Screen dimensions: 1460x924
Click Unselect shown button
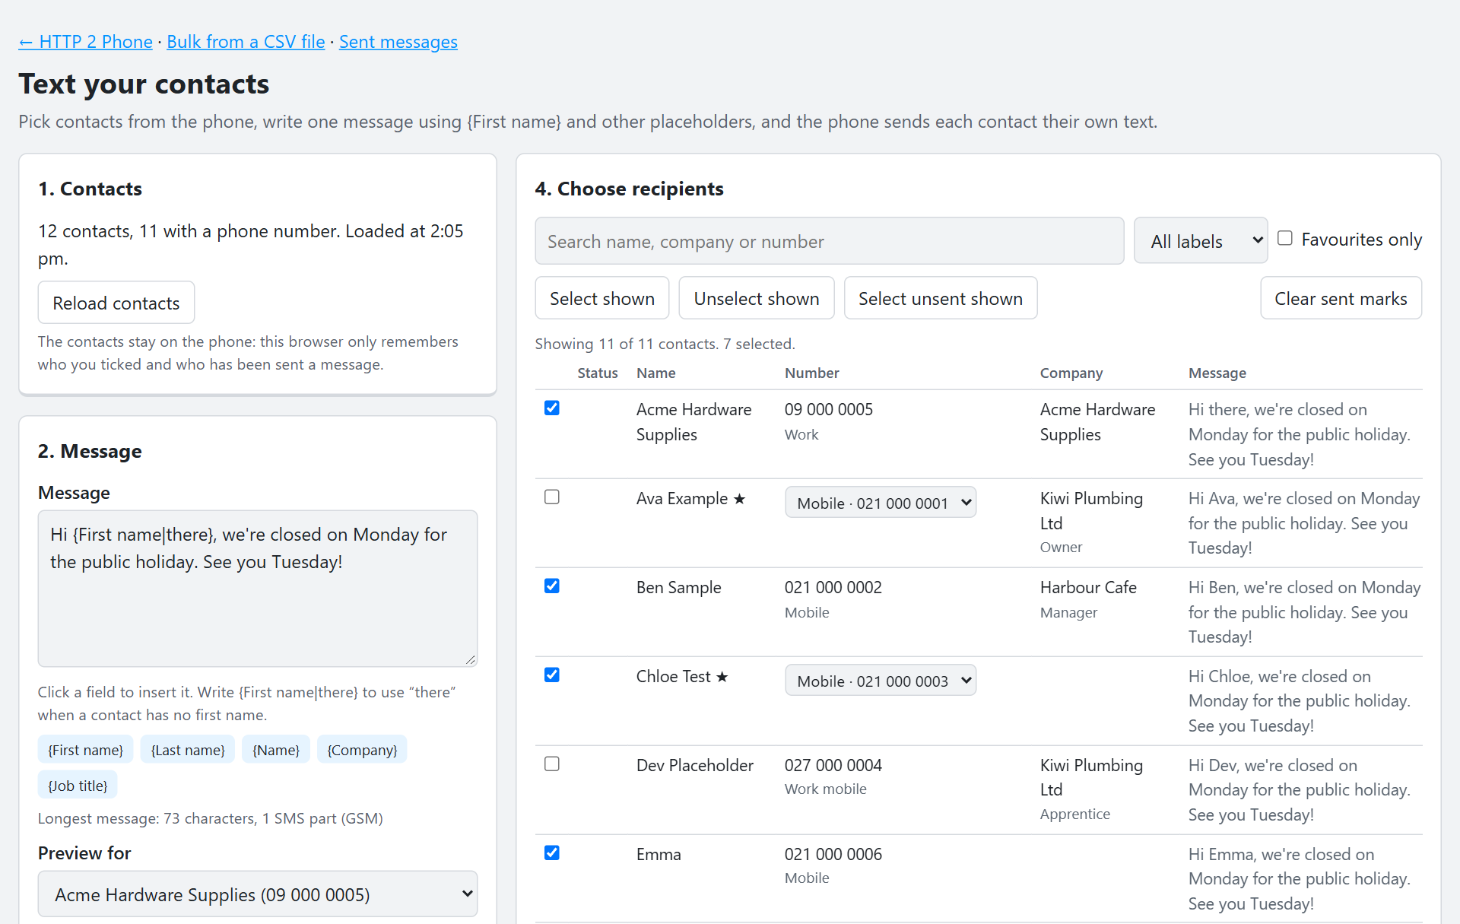click(x=757, y=298)
